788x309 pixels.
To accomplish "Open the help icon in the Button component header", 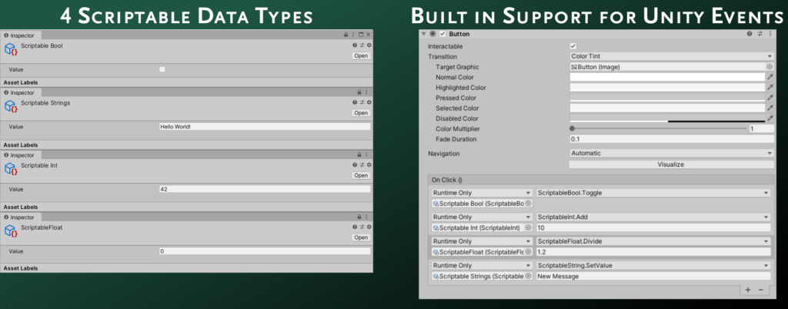I will click(750, 34).
